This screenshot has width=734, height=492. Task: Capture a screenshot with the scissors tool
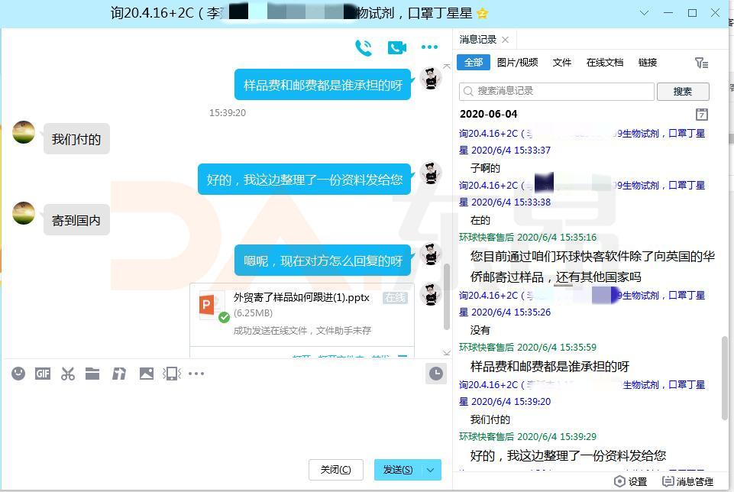point(68,374)
